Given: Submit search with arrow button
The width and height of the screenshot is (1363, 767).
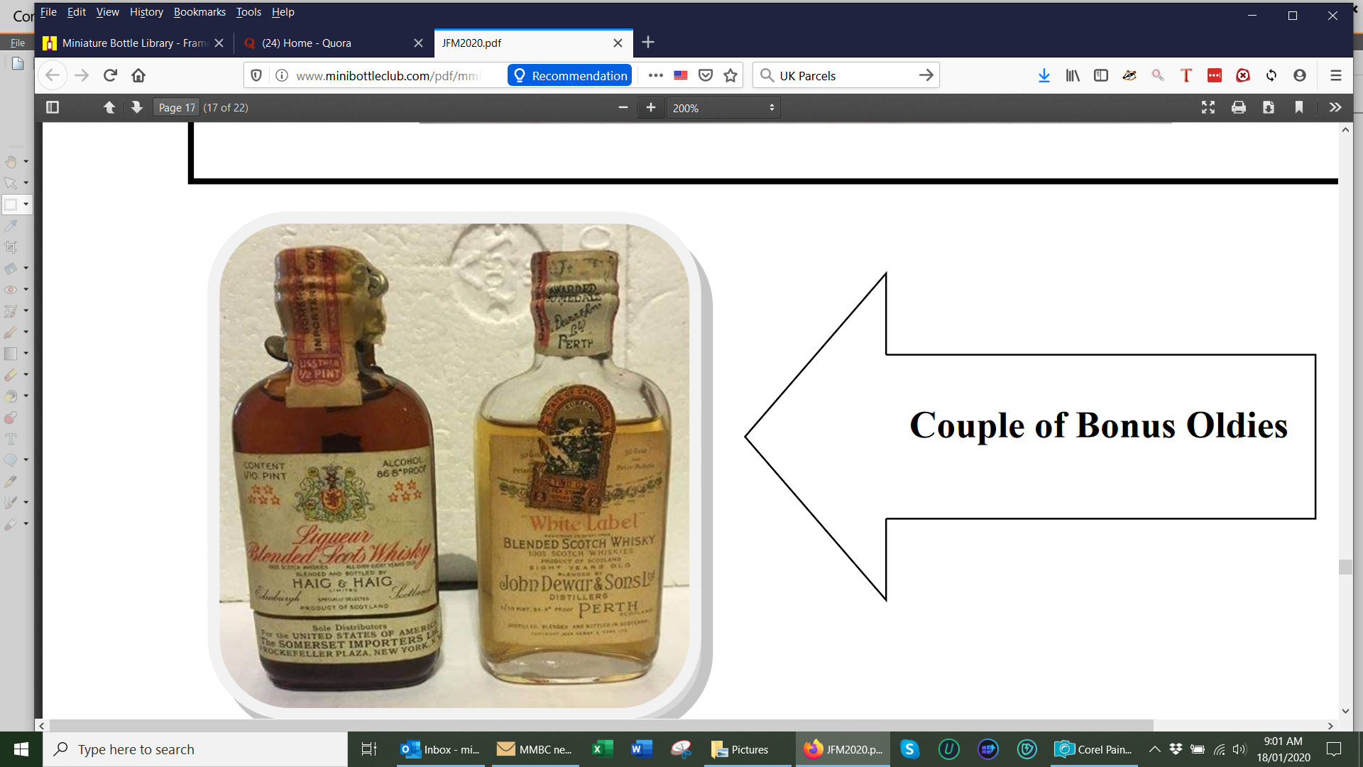Looking at the screenshot, I should coord(926,75).
